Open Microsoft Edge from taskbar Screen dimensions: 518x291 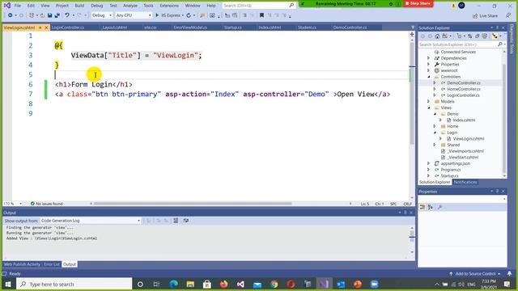pyautogui.click(x=173, y=284)
